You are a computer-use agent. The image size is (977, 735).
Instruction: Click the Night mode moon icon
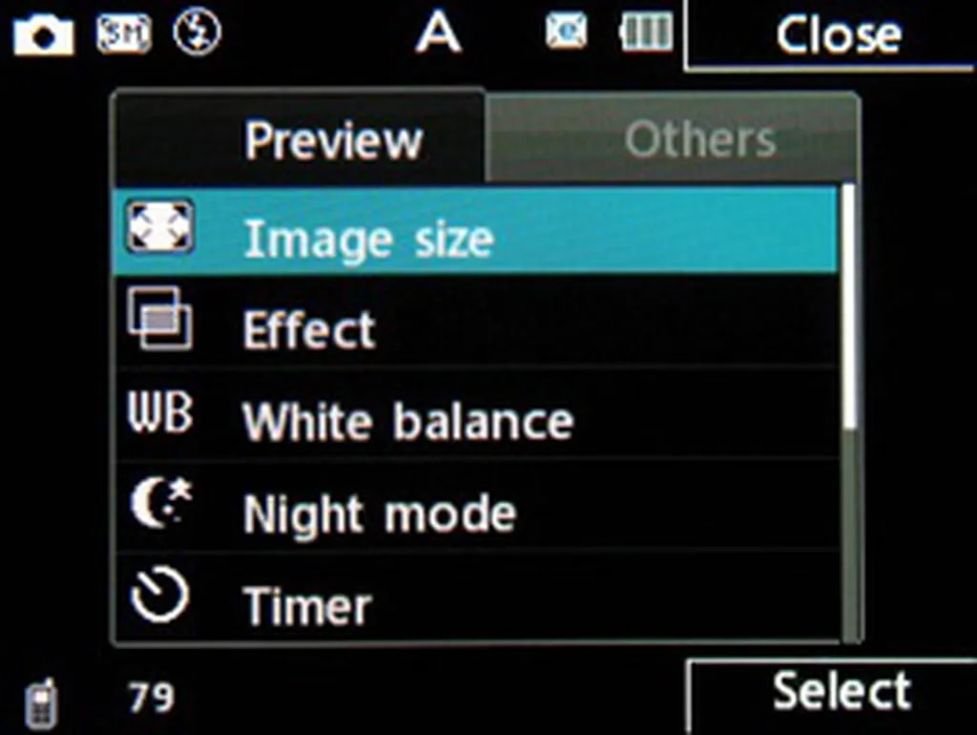[161, 502]
